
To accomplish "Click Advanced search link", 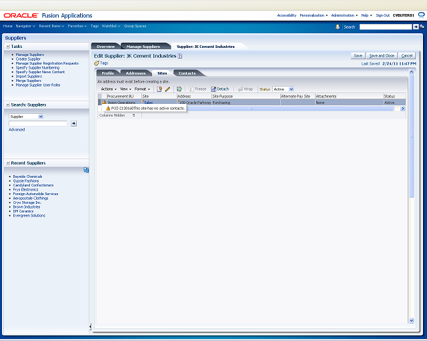I will tap(17, 130).
